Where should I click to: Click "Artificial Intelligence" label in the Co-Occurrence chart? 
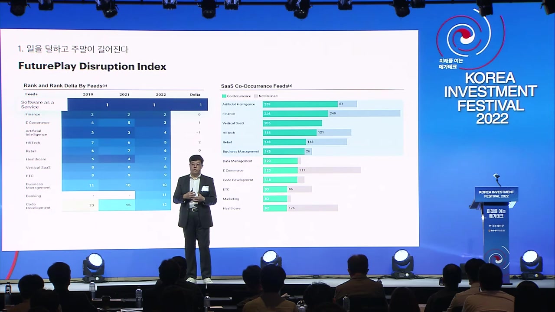tap(239, 104)
